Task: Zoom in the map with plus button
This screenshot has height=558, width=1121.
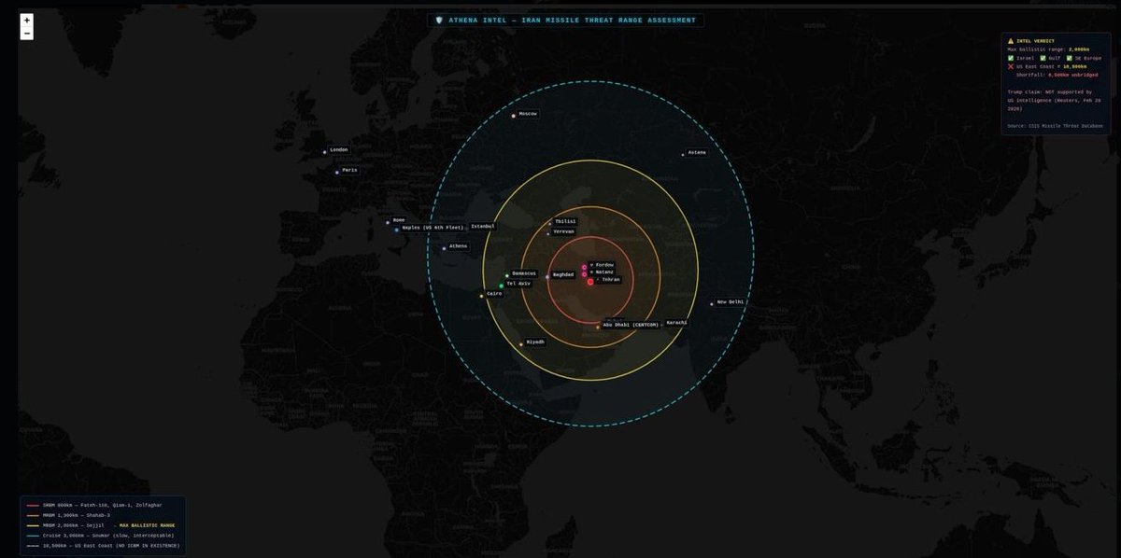Action: pos(27,20)
